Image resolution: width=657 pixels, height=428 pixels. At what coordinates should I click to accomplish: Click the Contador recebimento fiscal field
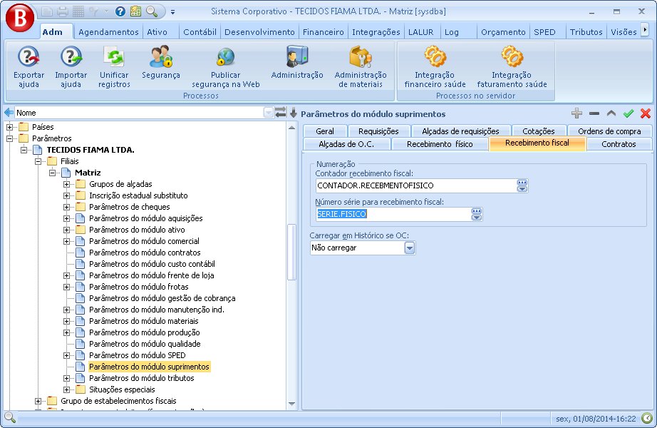(416, 185)
